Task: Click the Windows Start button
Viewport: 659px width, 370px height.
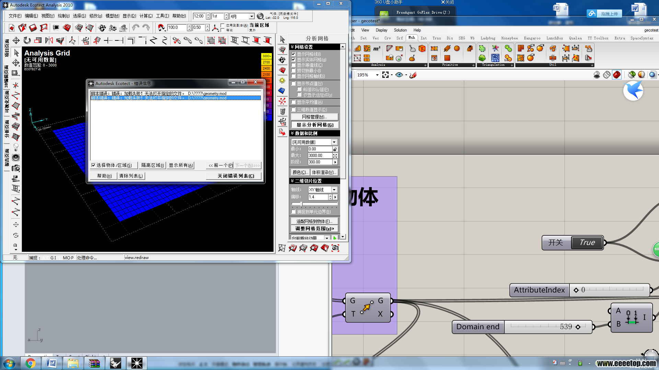Action: click(9, 363)
